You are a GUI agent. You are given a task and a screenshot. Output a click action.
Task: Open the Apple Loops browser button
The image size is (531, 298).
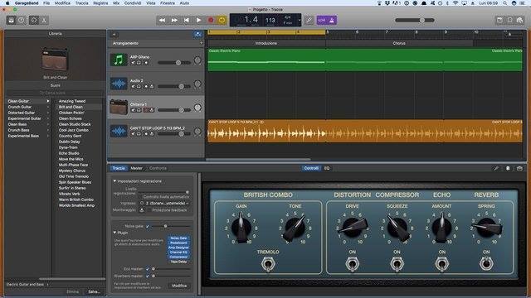[x=509, y=20]
